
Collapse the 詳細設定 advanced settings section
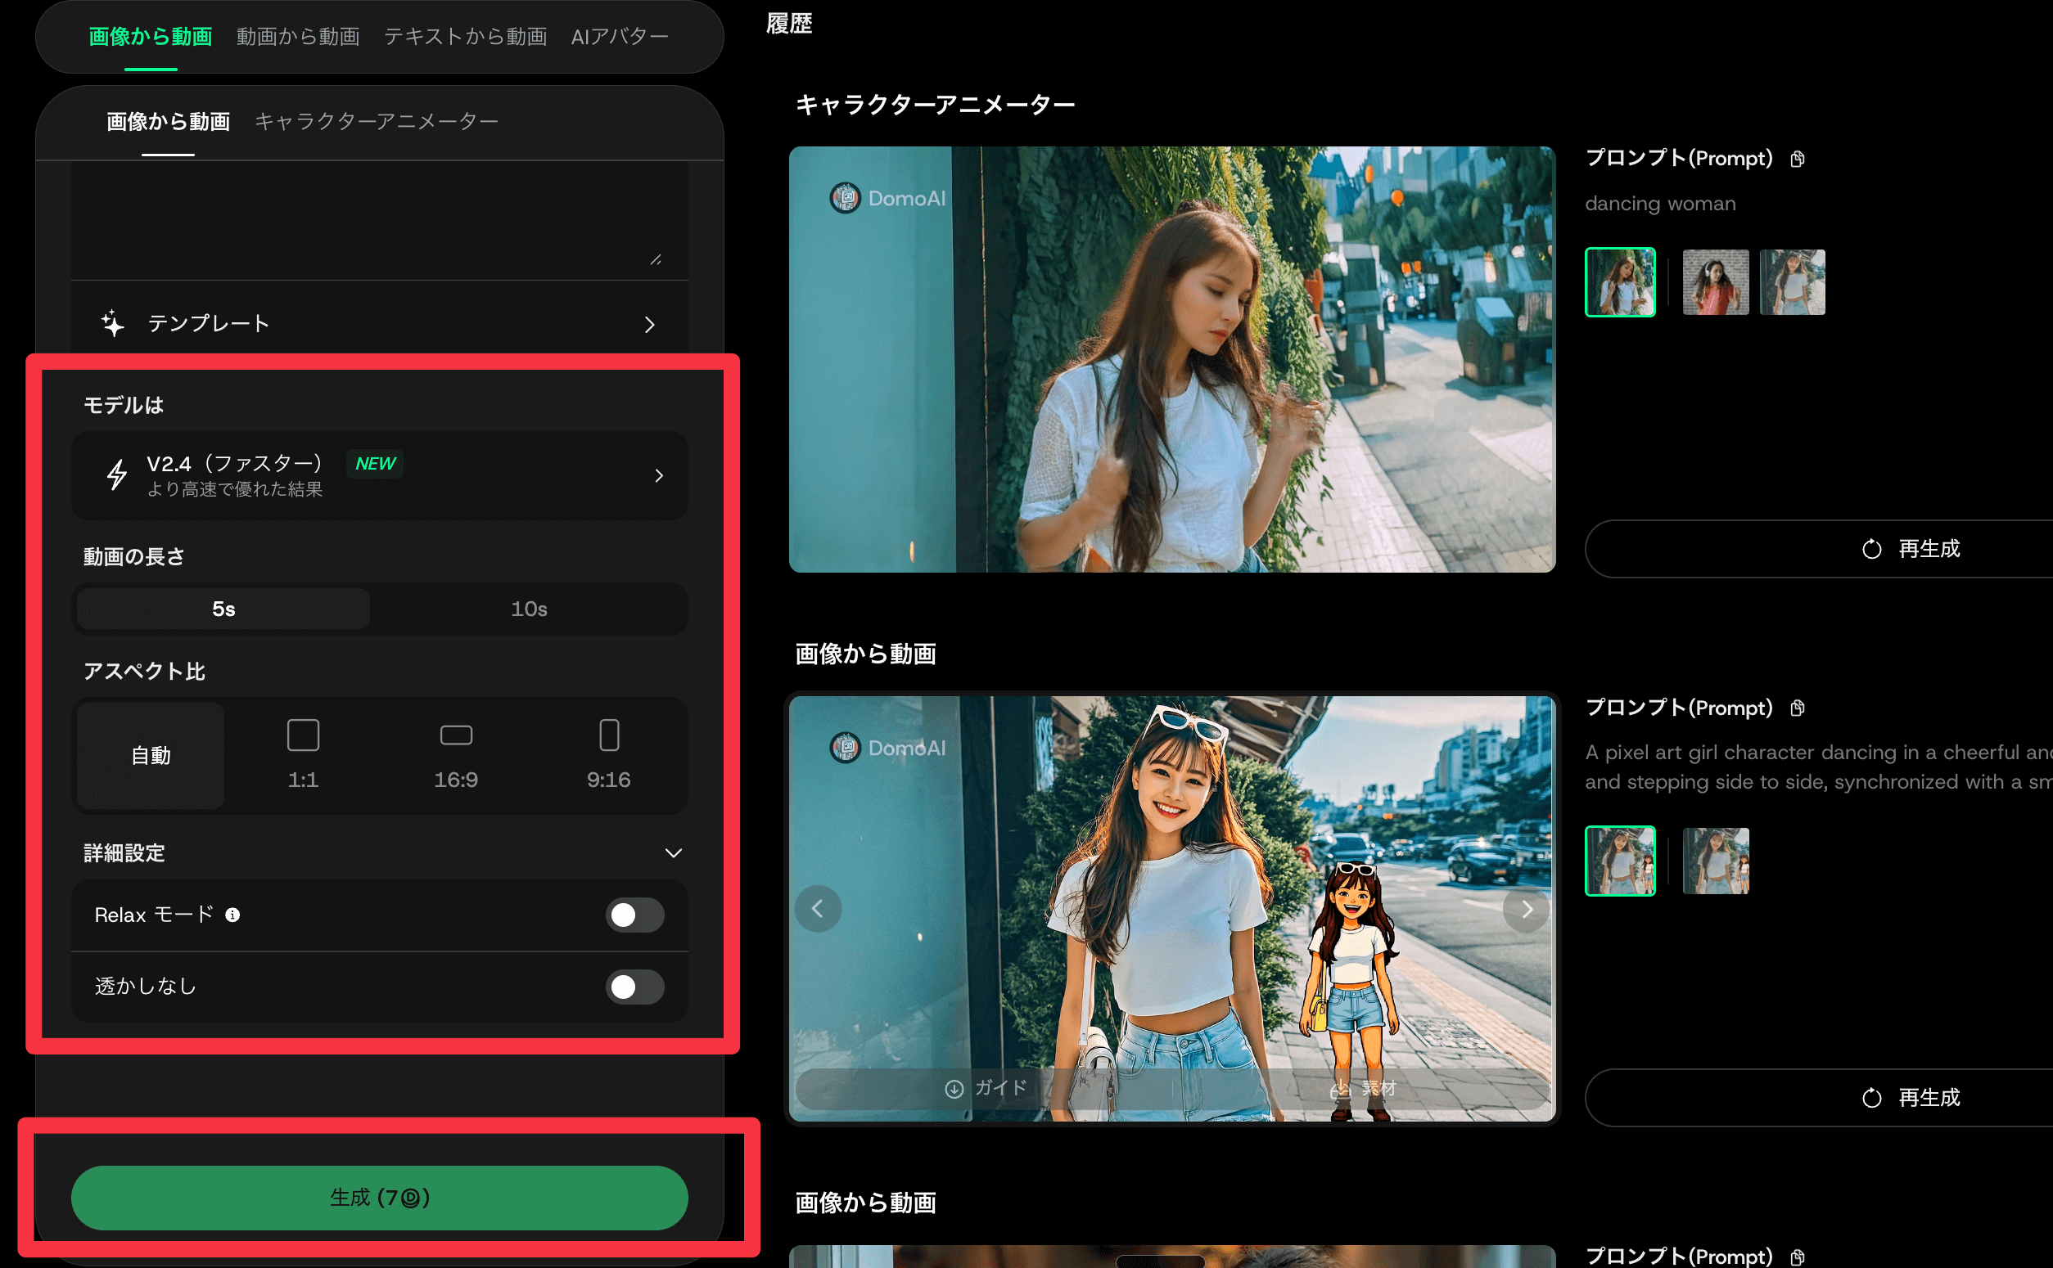click(x=673, y=853)
